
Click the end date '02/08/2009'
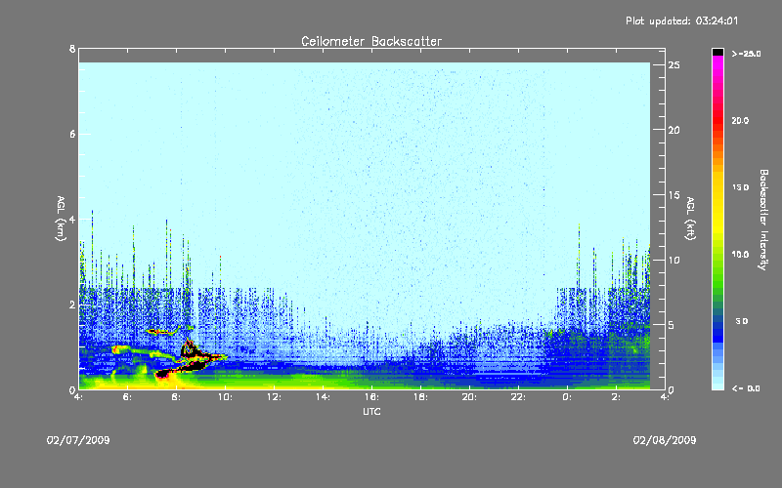(x=665, y=440)
